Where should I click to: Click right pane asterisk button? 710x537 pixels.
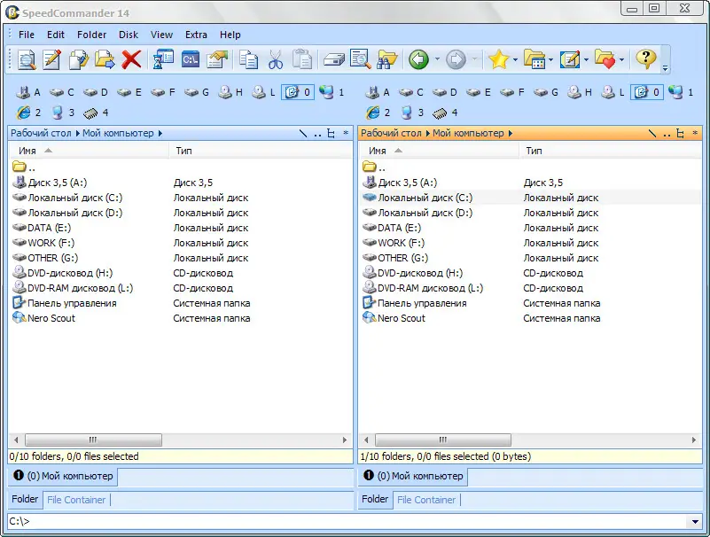695,133
